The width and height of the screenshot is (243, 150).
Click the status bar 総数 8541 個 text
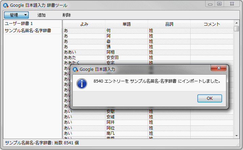[x=67, y=143]
